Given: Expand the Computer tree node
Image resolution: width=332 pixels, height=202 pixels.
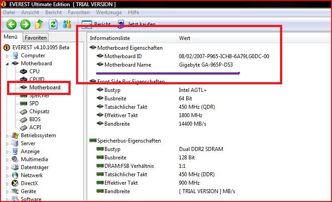Looking at the screenshot, I should coord(7,56).
